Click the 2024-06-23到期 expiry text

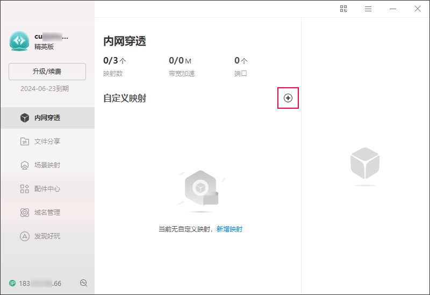pos(45,89)
